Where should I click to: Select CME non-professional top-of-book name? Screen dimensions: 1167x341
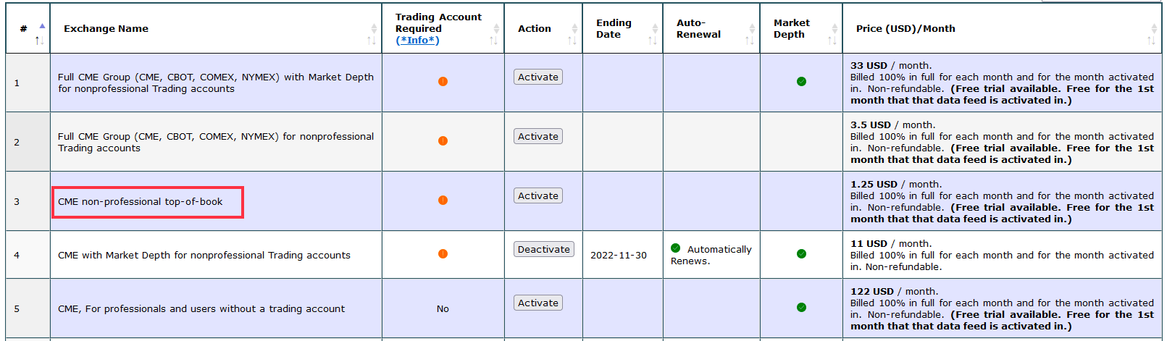tap(141, 202)
